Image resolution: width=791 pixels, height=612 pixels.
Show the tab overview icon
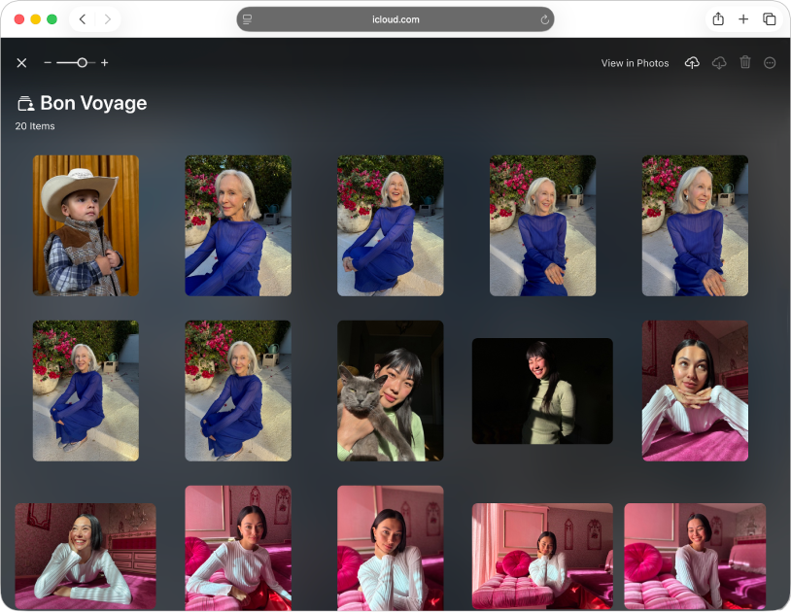(769, 19)
